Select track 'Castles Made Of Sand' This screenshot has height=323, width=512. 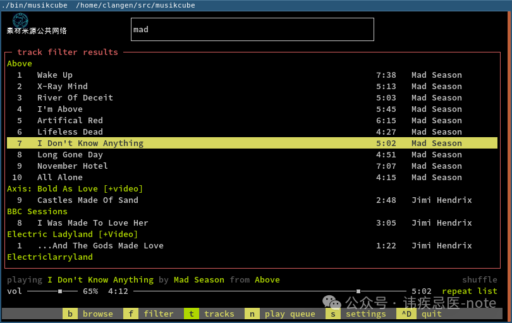(252, 200)
